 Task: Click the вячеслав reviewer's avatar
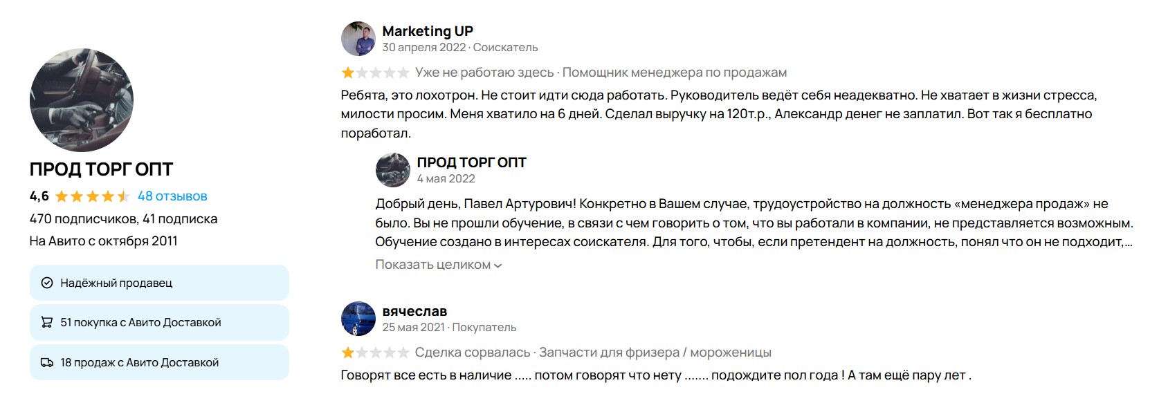point(358,319)
